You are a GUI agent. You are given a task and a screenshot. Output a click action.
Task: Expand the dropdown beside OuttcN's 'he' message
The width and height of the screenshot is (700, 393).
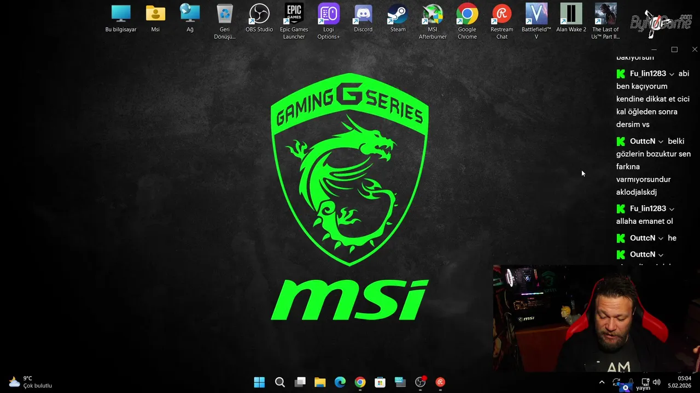[661, 239]
